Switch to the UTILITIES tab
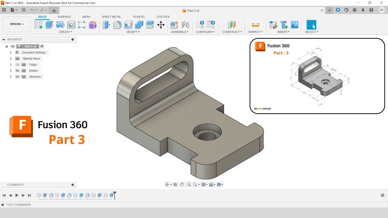Image resolution: width=388 pixels, height=218 pixels. [x=163, y=17]
